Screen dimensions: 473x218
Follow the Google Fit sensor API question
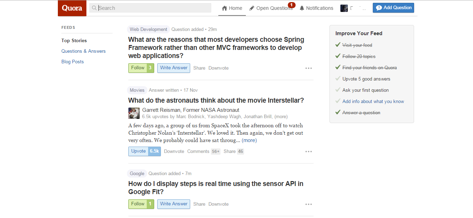tap(138, 204)
